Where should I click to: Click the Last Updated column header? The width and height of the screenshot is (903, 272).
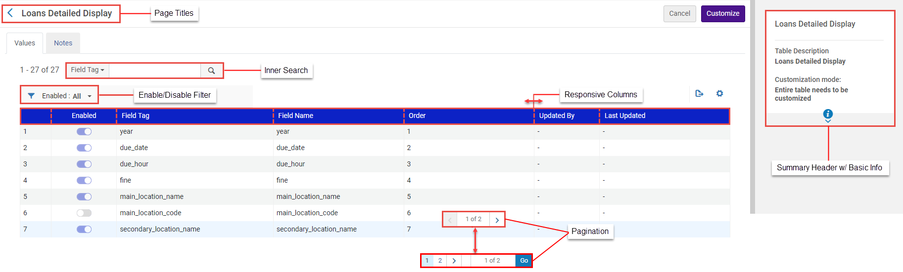[x=664, y=116]
